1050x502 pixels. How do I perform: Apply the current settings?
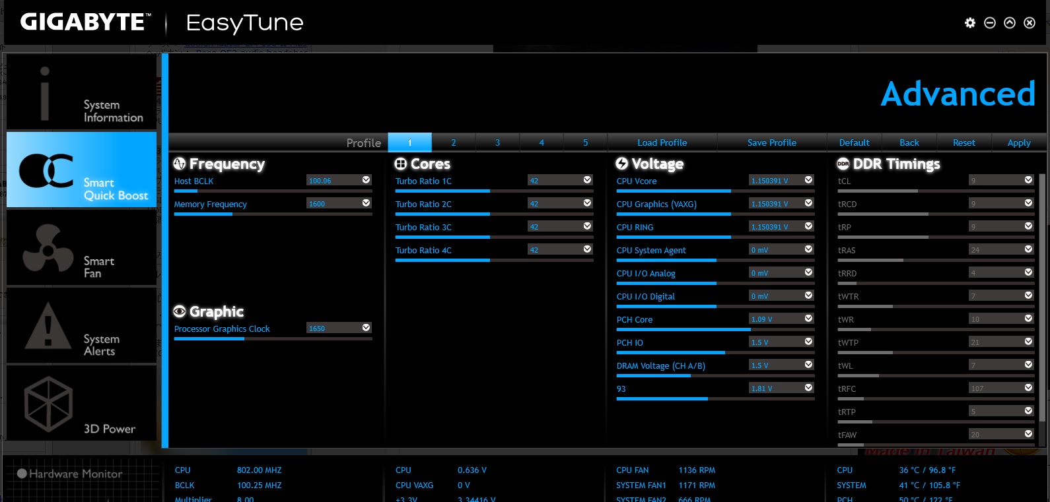tap(1019, 142)
